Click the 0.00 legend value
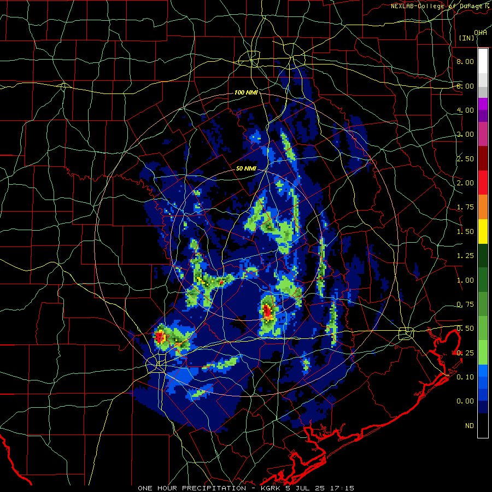Image resolution: width=492 pixels, height=492 pixels. pos(465,401)
